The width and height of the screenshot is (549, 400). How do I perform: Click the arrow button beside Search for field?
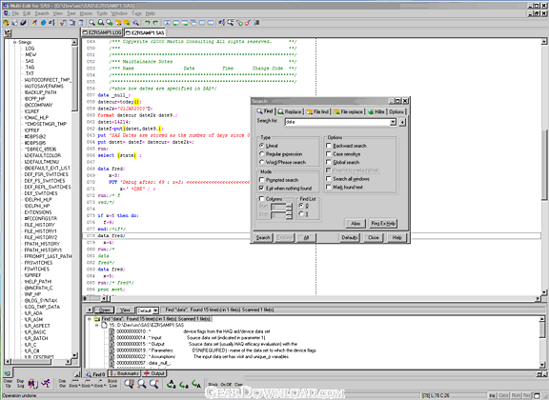tap(402, 122)
